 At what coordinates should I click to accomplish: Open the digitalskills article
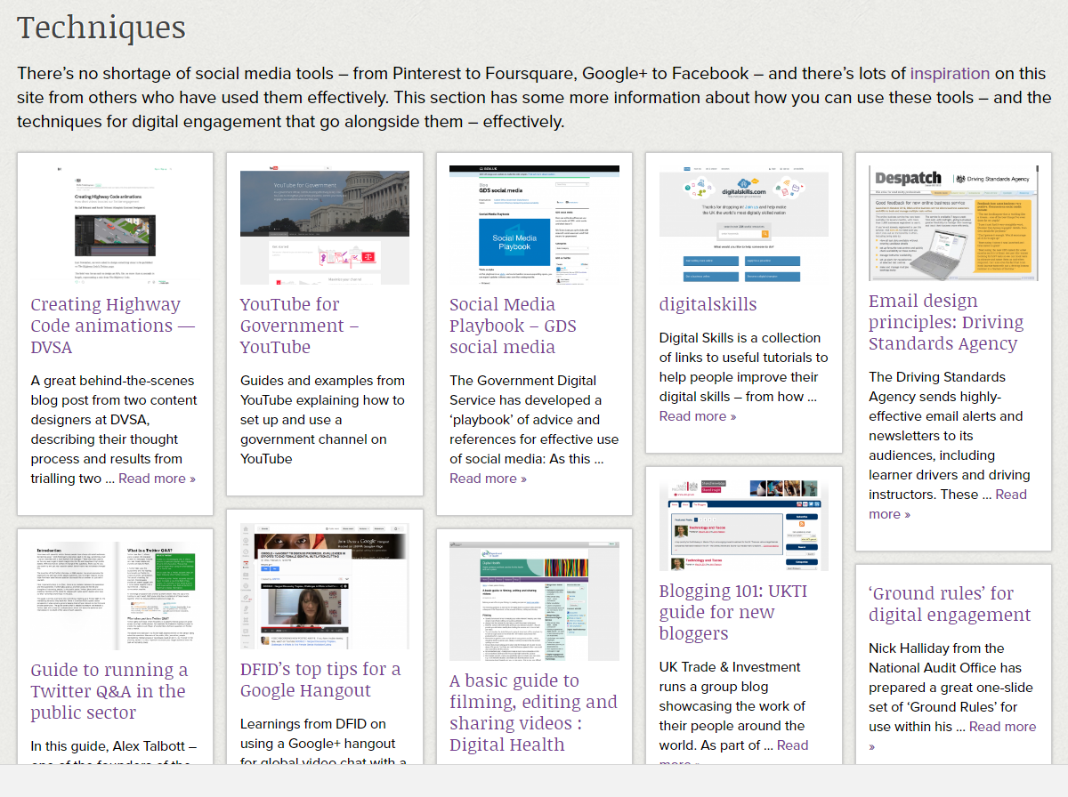coord(708,303)
